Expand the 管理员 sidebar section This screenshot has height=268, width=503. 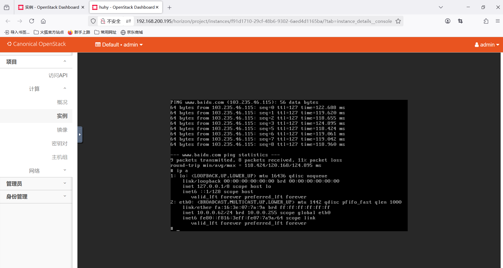click(36, 184)
